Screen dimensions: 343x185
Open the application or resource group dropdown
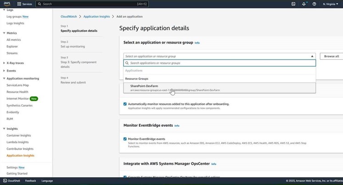pos(219,56)
